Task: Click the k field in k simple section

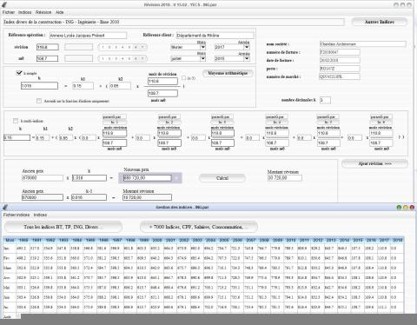Action: pos(39,86)
